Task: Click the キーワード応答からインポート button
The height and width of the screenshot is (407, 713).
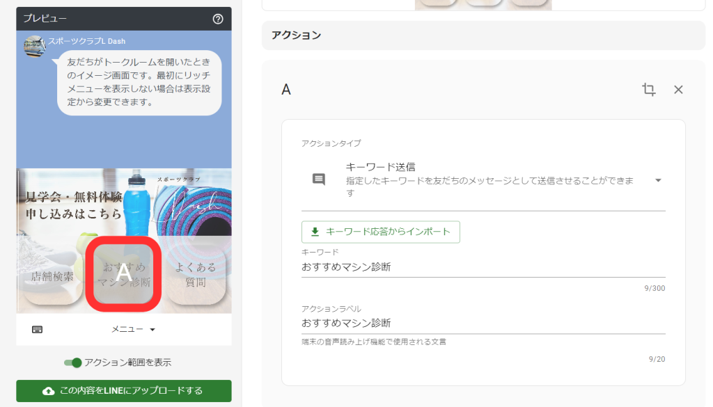Action: coord(381,232)
